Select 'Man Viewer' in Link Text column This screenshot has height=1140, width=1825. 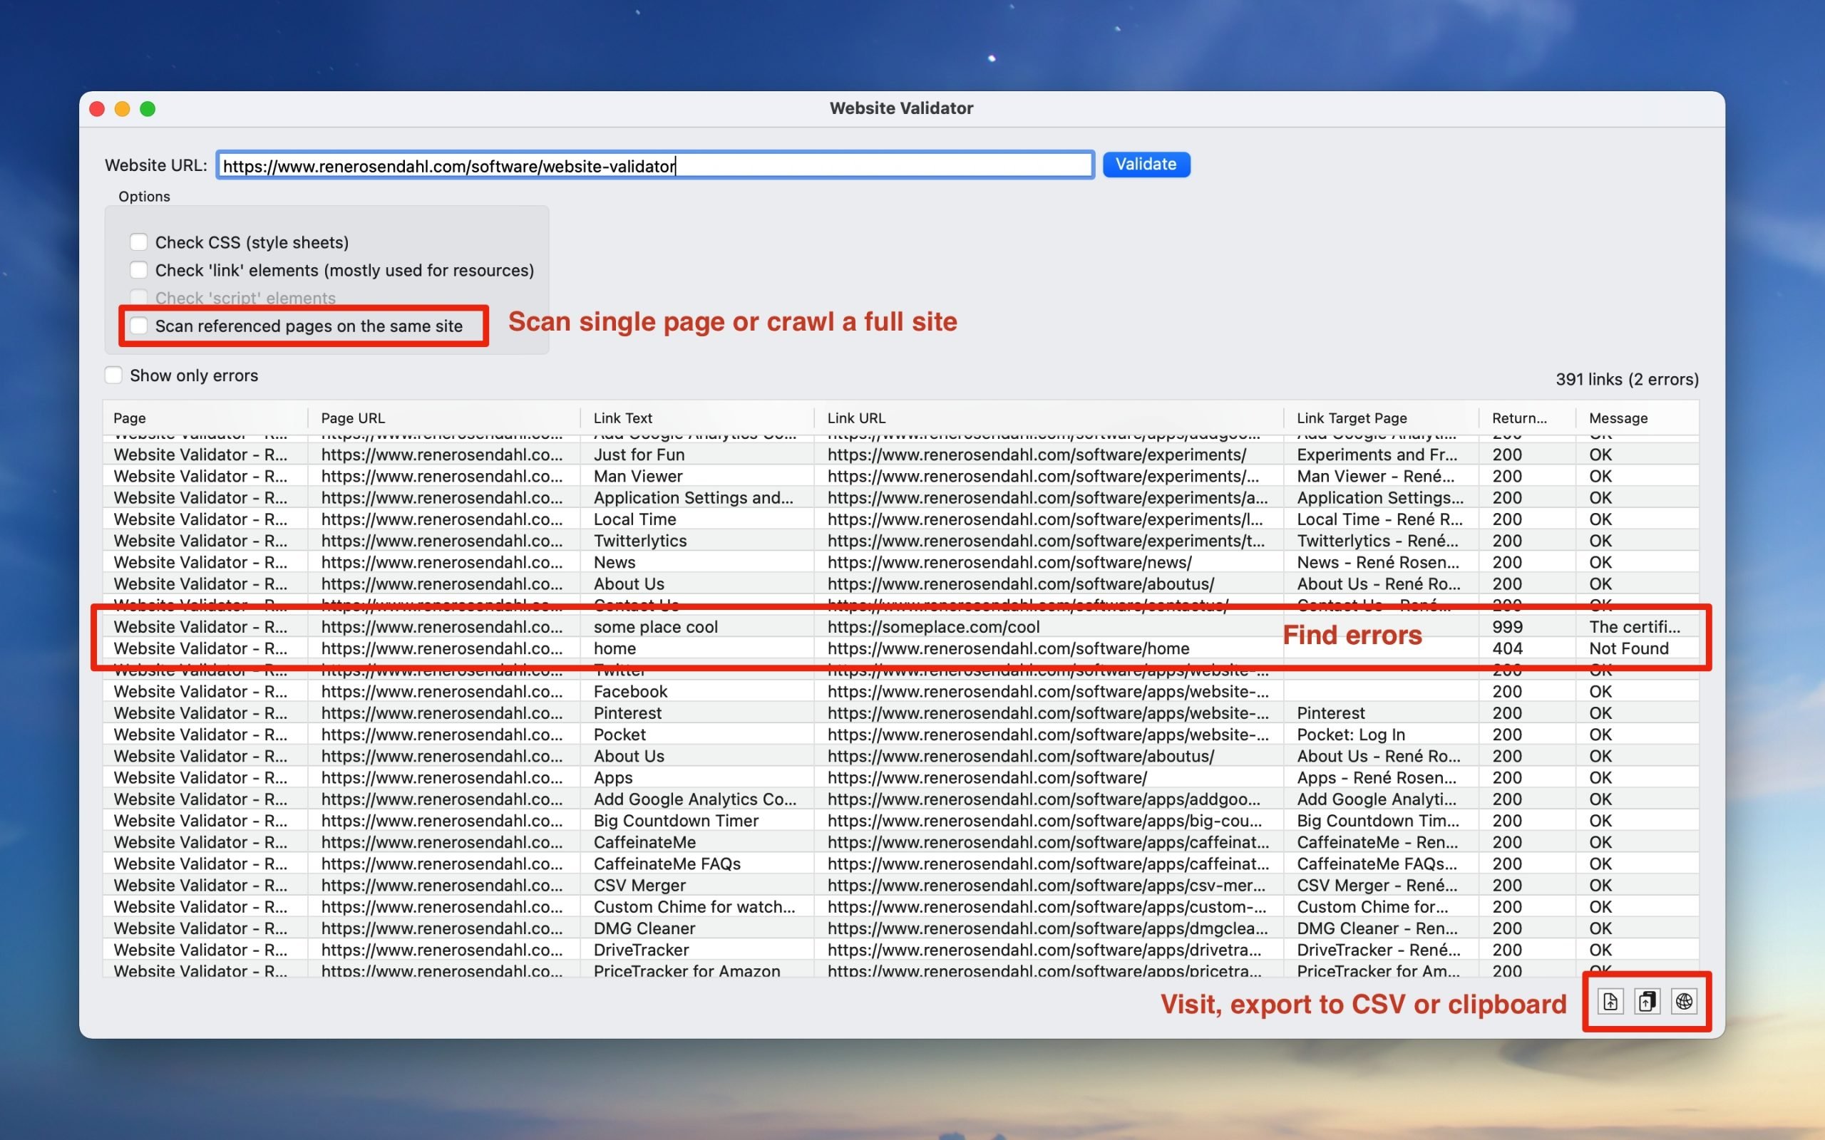coord(638,476)
